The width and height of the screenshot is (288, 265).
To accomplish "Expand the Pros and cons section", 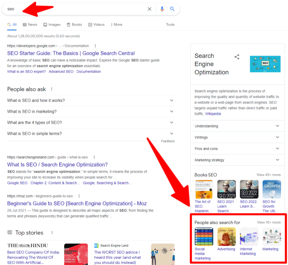I will (x=237, y=149).
